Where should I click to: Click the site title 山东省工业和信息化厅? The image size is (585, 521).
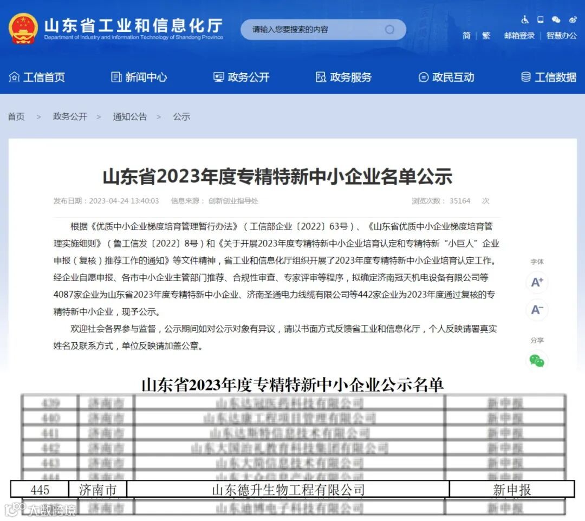134,26
